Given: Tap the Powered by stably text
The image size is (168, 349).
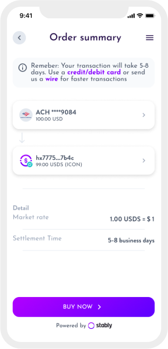Looking at the screenshot, I should [x=84, y=325].
